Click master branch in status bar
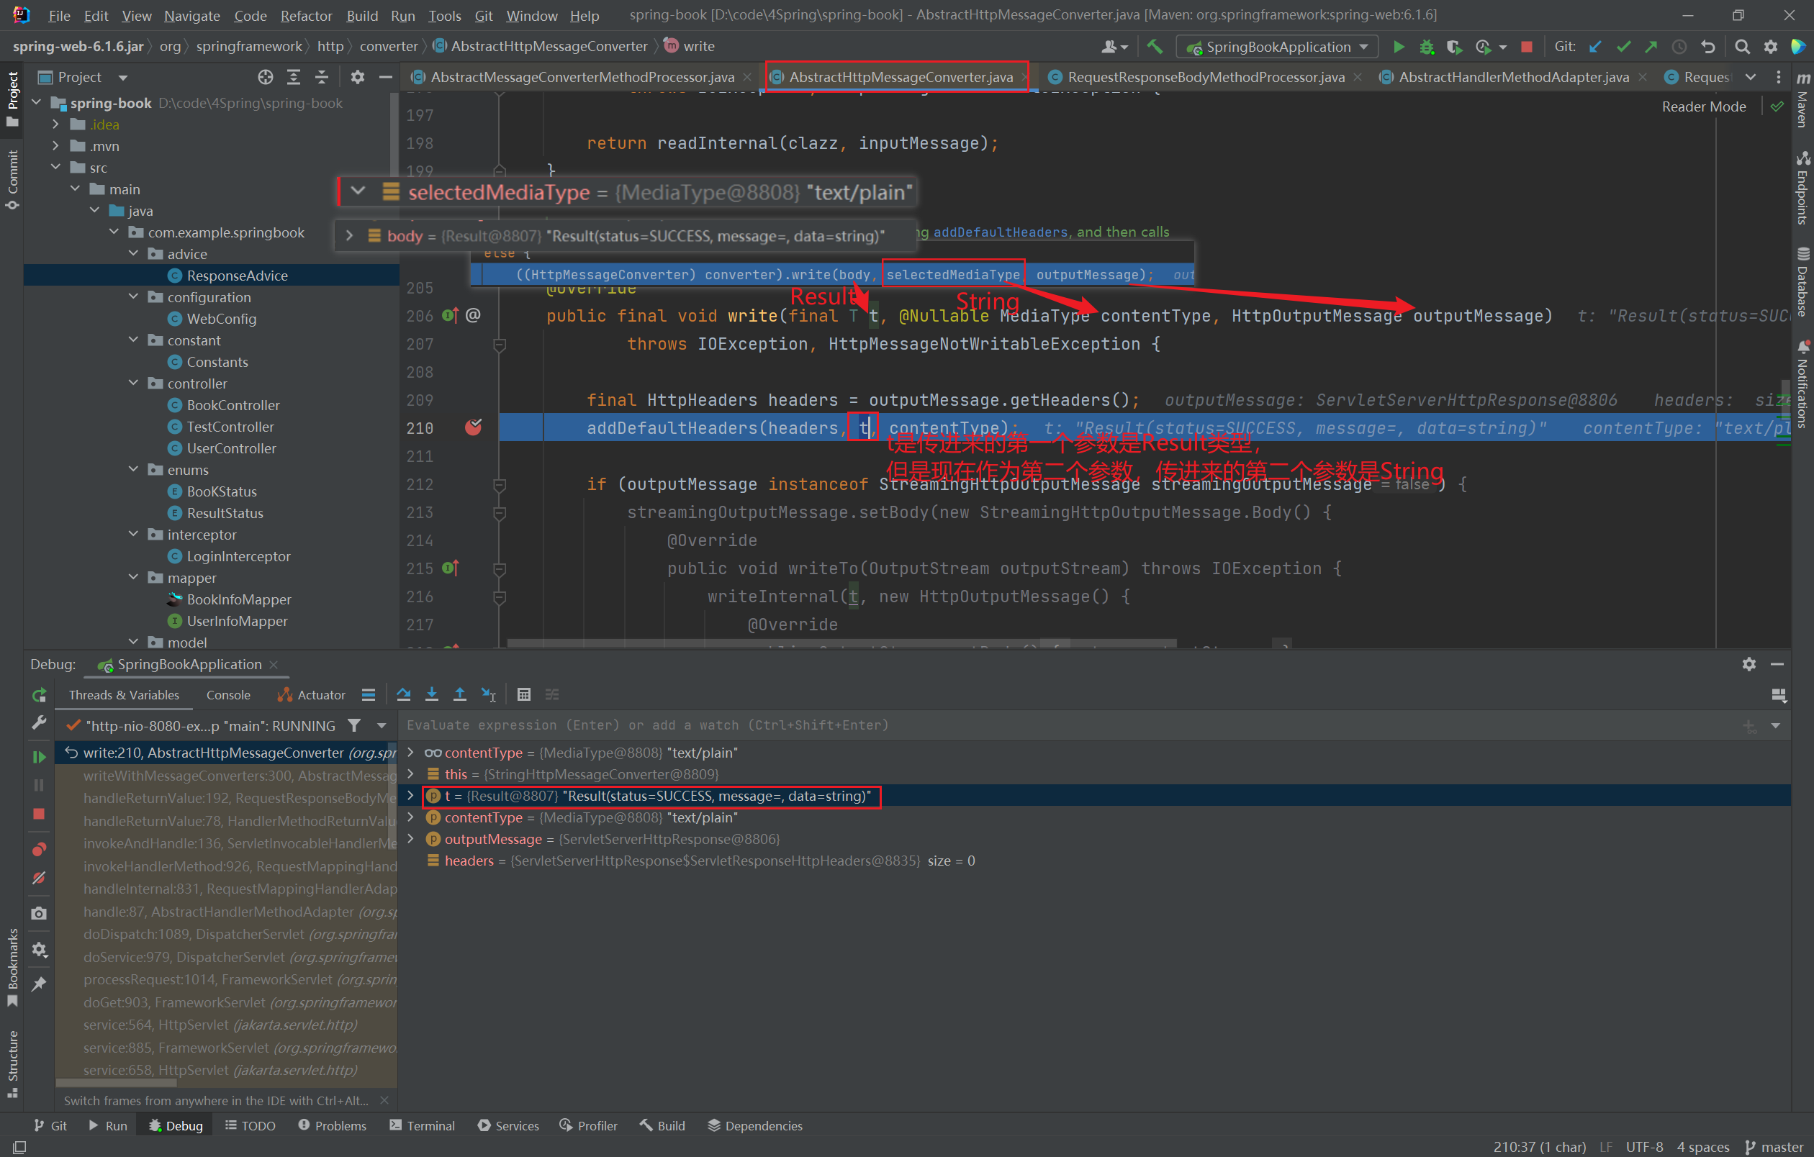Viewport: 1814px width, 1157px height. 1775,1147
